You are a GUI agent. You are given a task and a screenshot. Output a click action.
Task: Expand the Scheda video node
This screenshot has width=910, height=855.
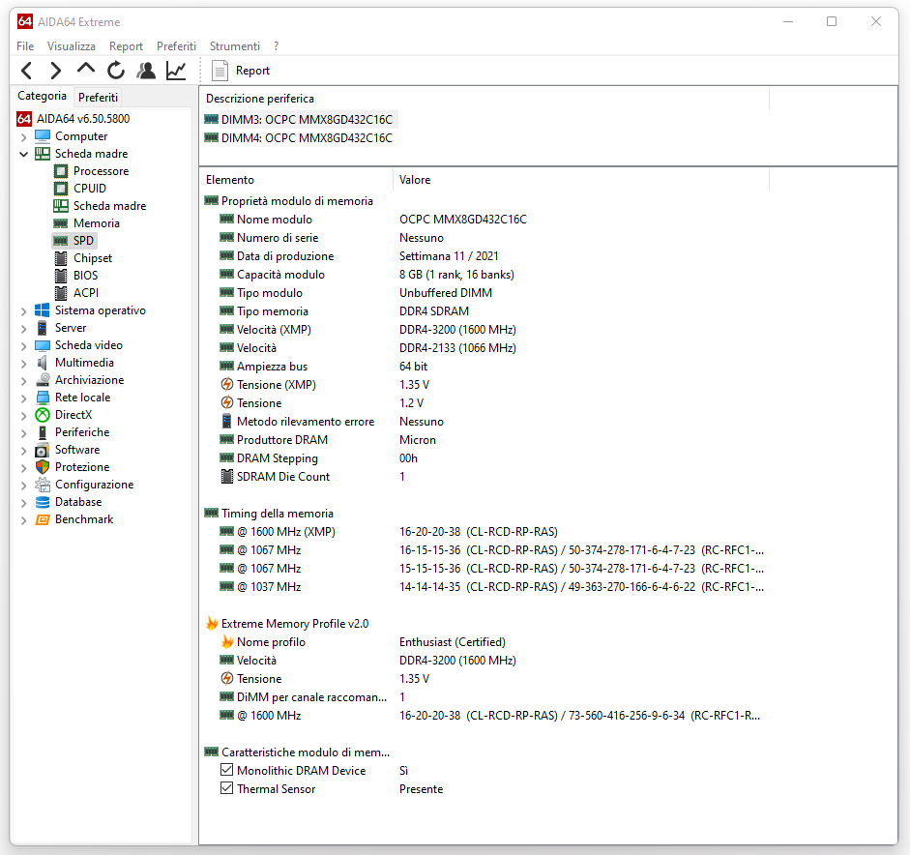coord(24,346)
